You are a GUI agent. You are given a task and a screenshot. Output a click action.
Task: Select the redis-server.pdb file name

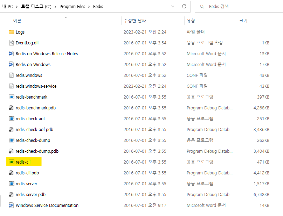pos(31,194)
